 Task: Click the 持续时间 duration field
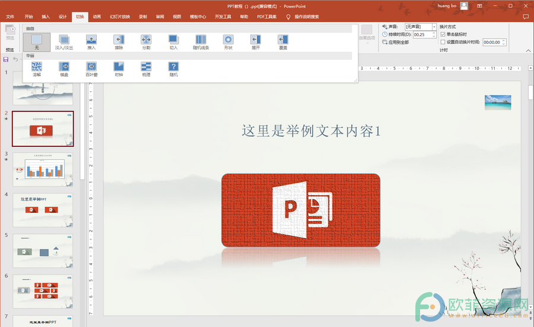point(422,34)
